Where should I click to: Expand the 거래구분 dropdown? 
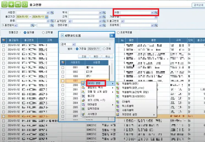tap(156, 17)
